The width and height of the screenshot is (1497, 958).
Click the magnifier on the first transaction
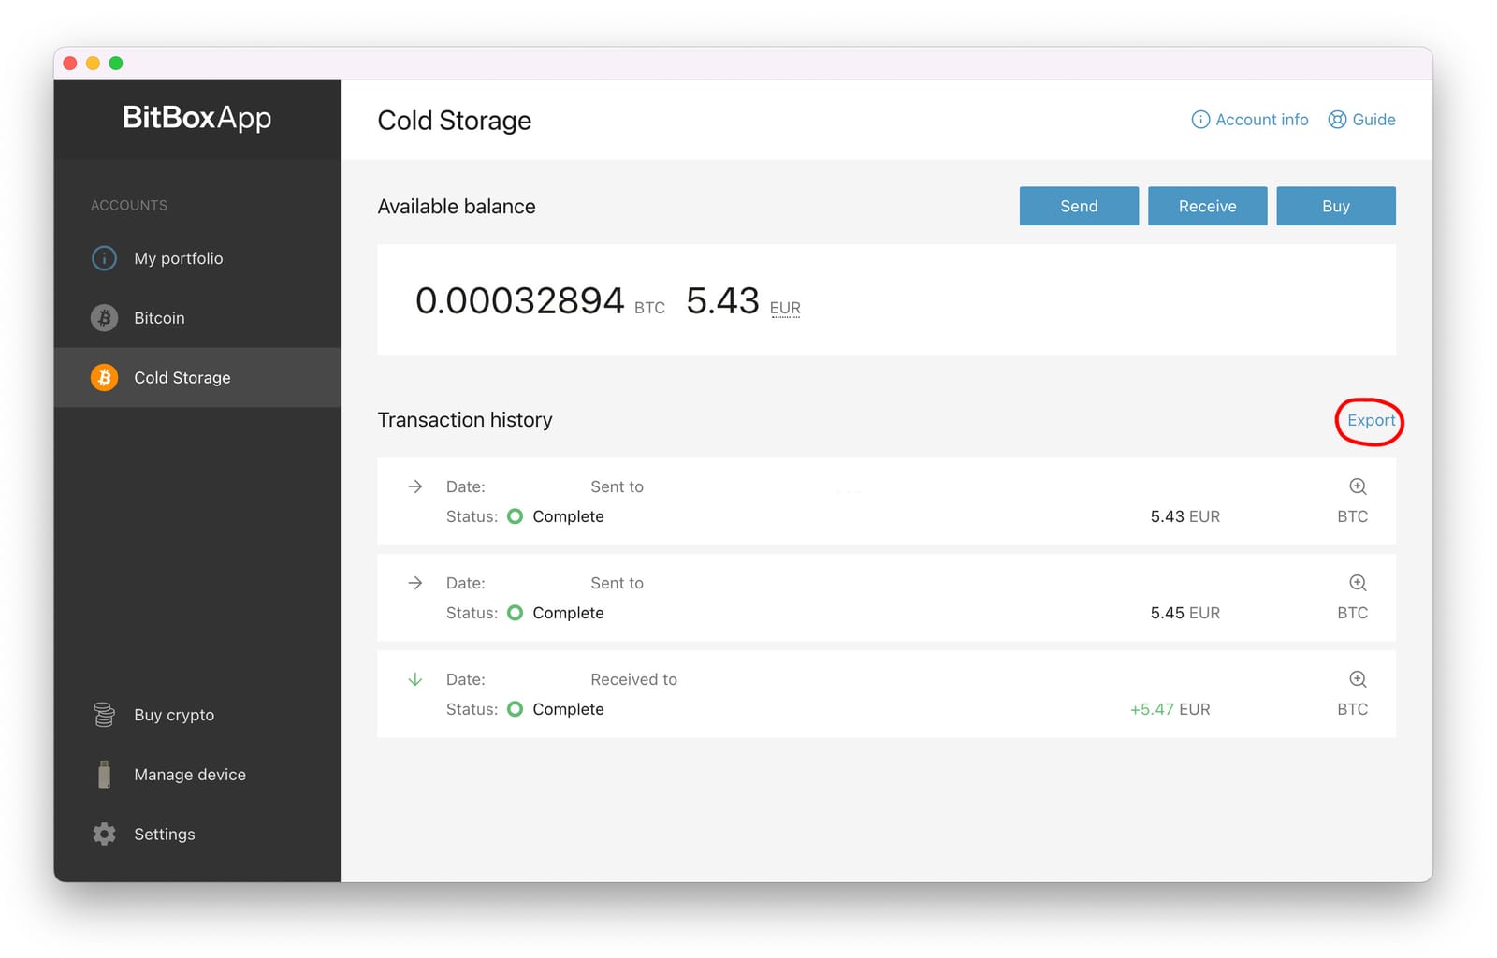pos(1357,486)
